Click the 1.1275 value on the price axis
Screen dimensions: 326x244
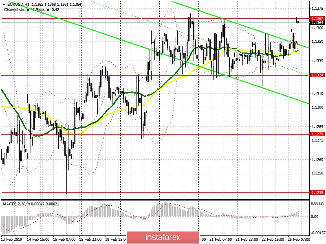[x=317, y=140]
